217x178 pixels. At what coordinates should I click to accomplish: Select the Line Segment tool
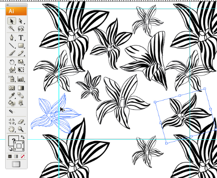[12, 45]
